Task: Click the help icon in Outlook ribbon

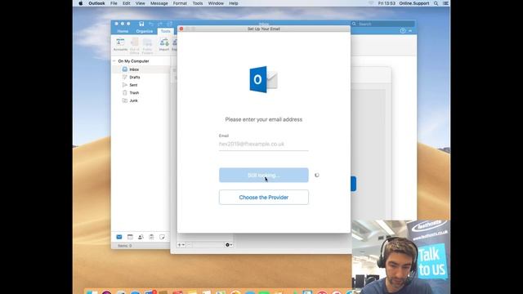Action: pos(403,31)
